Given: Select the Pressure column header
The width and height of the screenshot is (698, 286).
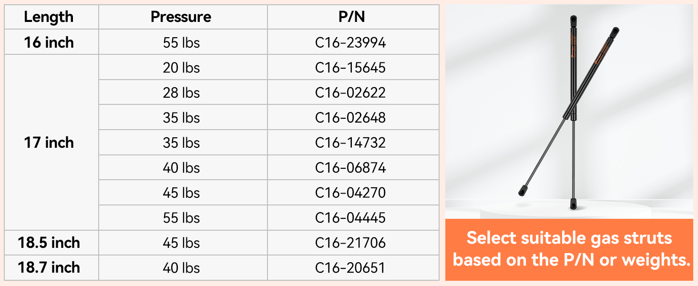Looking at the screenshot, I should coord(181,17).
